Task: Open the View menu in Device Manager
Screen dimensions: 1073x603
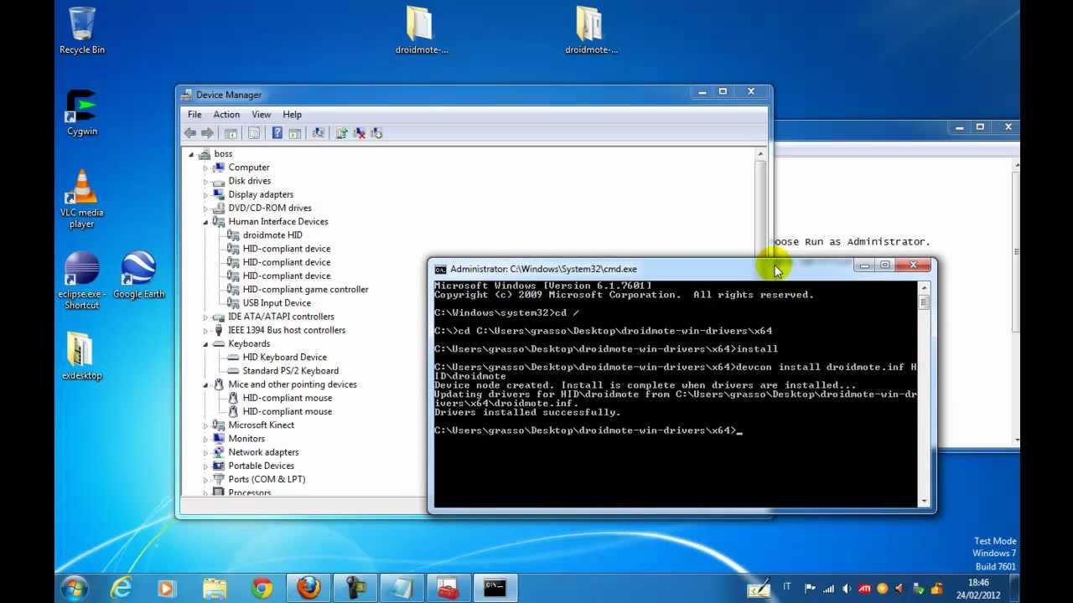Action: [262, 115]
